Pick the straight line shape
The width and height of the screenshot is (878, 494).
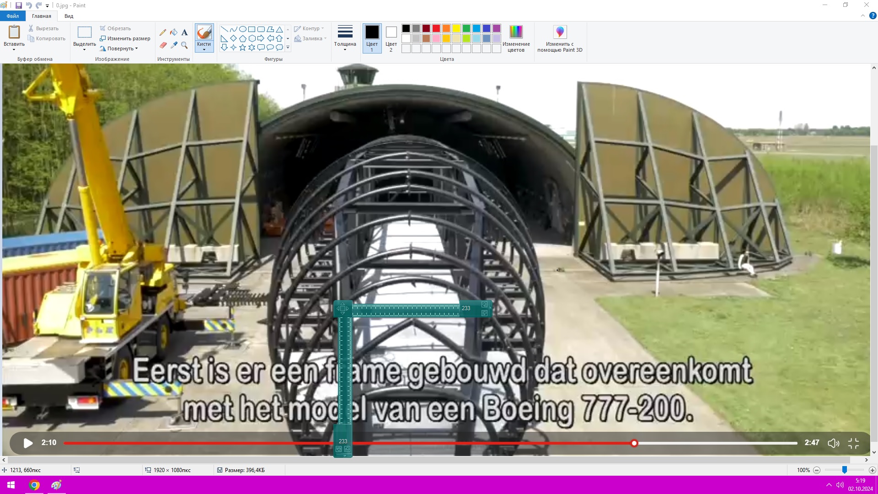click(x=224, y=29)
